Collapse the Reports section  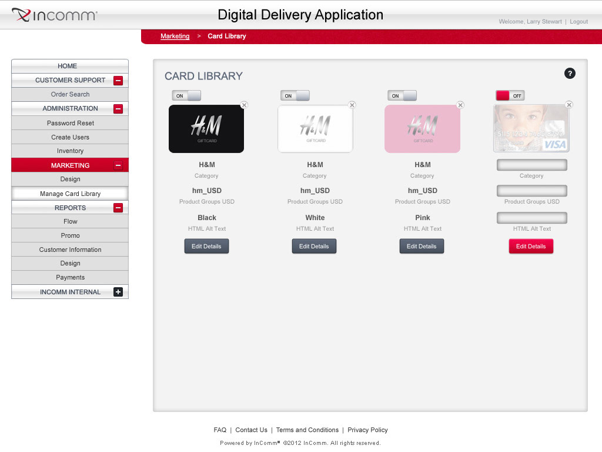(x=118, y=208)
